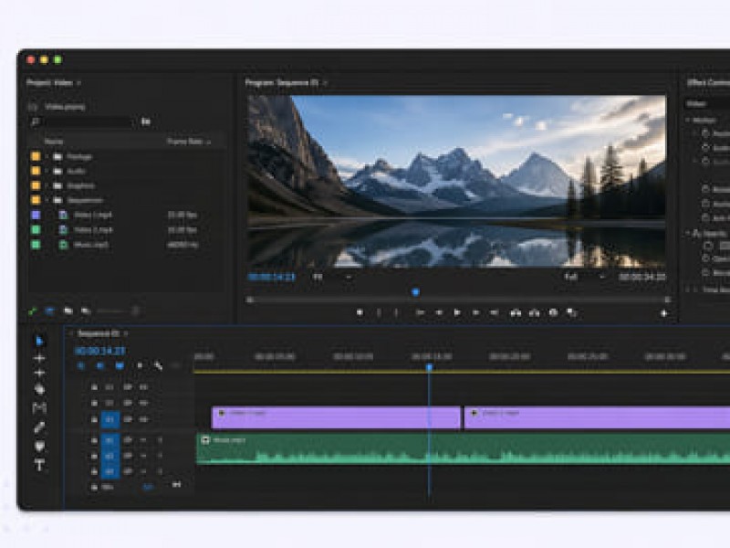This screenshot has width=730, height=548.
Task: Toggle the A1 track target button
Action: pyautogui.click(x=109, y=440)
